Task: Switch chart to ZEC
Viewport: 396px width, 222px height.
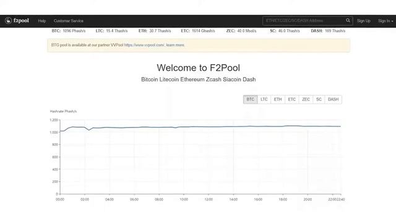Action: tap(306, 99)
